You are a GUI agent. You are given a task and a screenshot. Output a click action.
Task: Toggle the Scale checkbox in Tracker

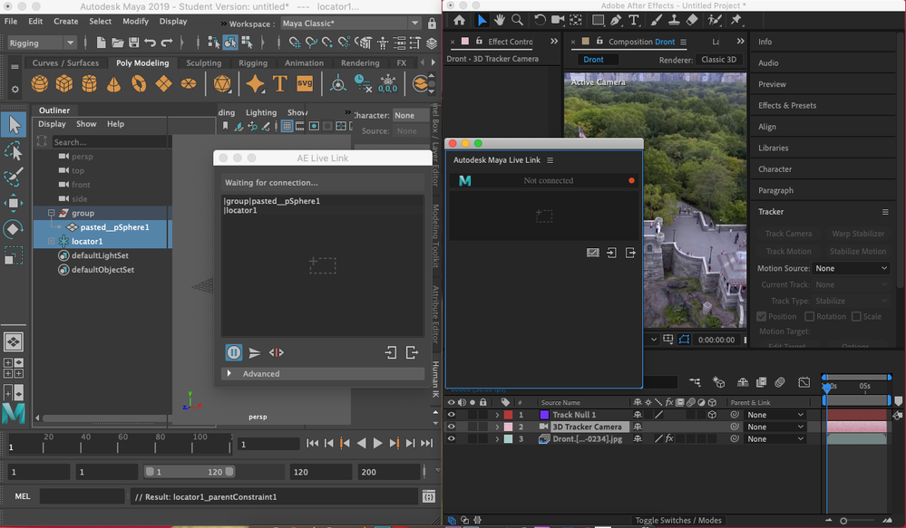pyautogui.click(x=856, y=316)
